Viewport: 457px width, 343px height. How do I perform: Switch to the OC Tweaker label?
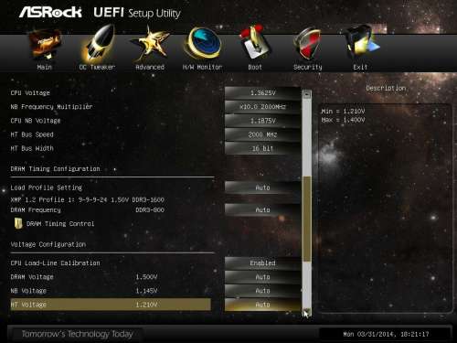tap(97, 67)
